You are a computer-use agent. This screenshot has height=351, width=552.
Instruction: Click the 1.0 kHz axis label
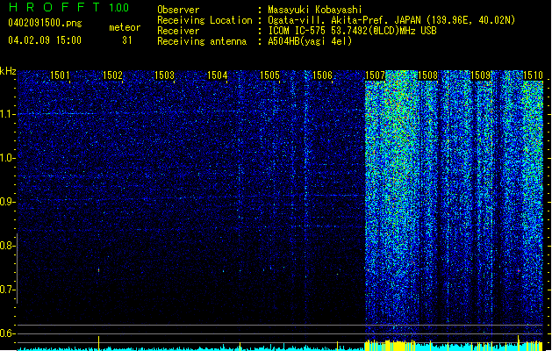[x=7, y=158]
